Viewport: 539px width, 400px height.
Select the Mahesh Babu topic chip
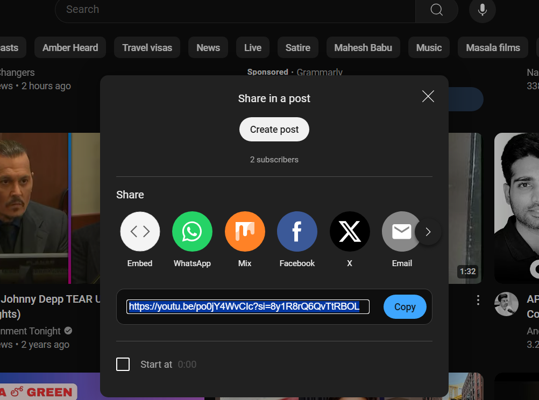(x=363, y=47)
